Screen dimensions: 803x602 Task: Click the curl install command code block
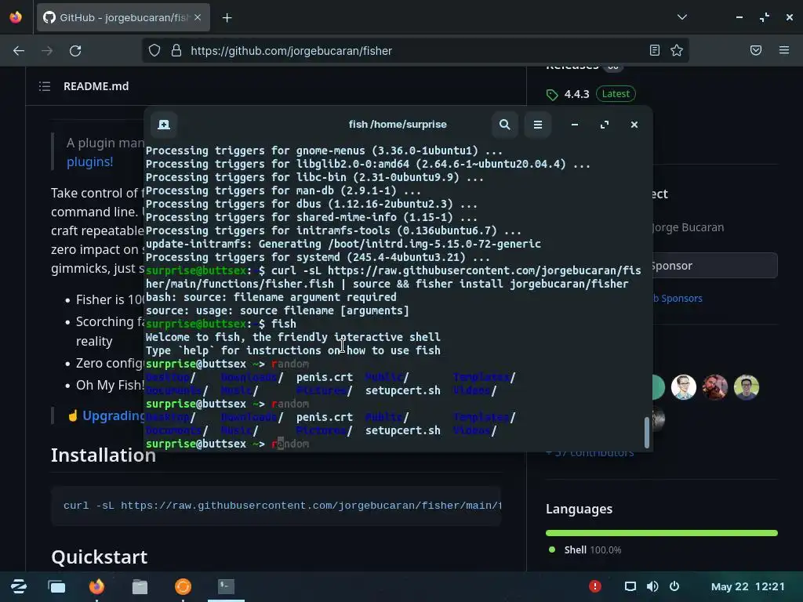275,506
